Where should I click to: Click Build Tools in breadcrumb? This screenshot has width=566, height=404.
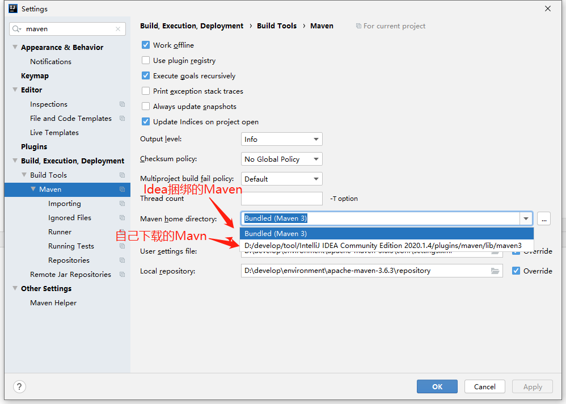pos(277,26)
